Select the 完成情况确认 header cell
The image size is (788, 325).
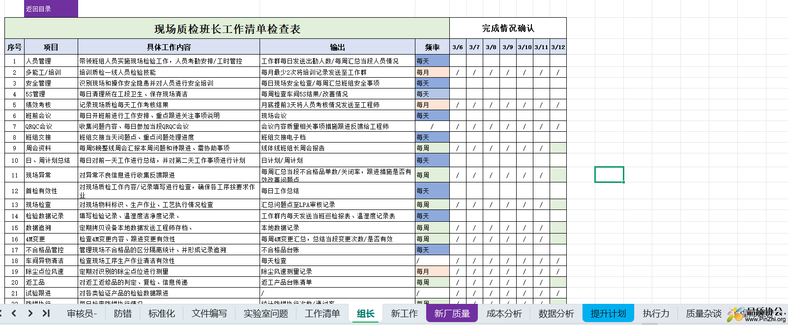coord(508,29)
